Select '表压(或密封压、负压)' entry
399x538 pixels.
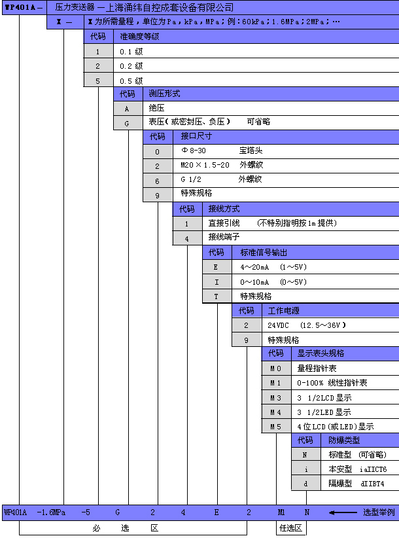click(190, 122)
